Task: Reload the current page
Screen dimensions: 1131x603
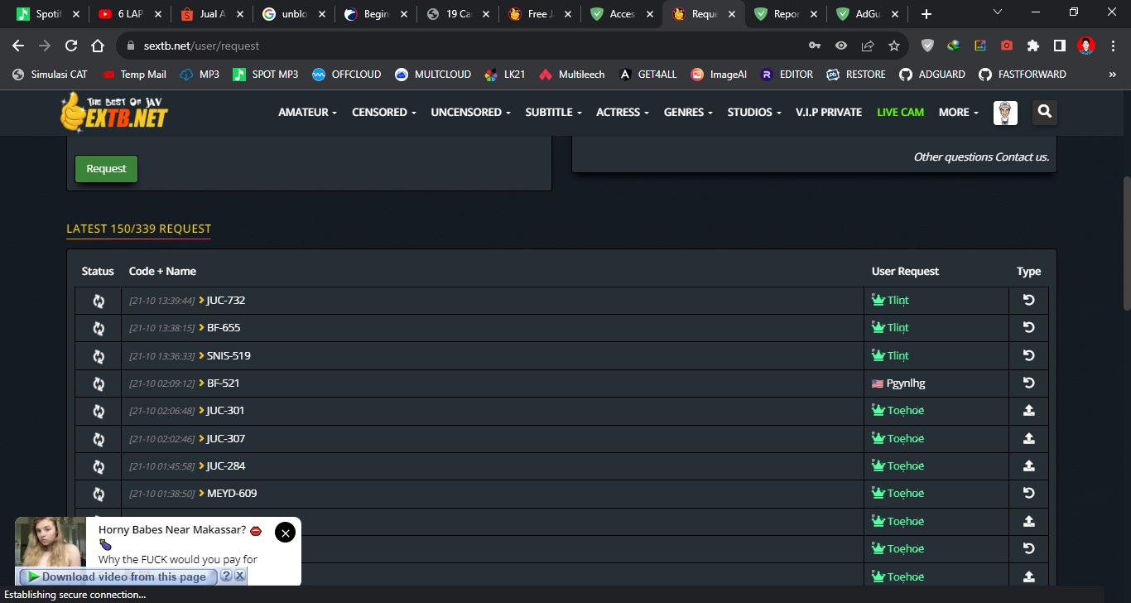Action: click(71, 46)
